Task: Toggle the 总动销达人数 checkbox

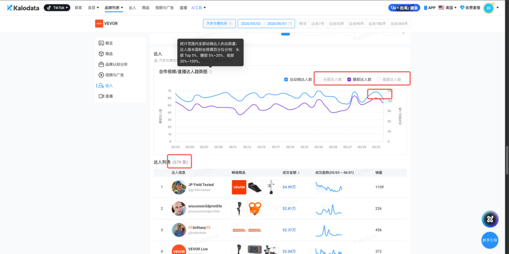Action: click(286, 79)
